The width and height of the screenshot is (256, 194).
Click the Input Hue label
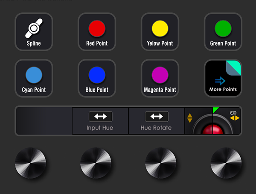coord(100,128)
